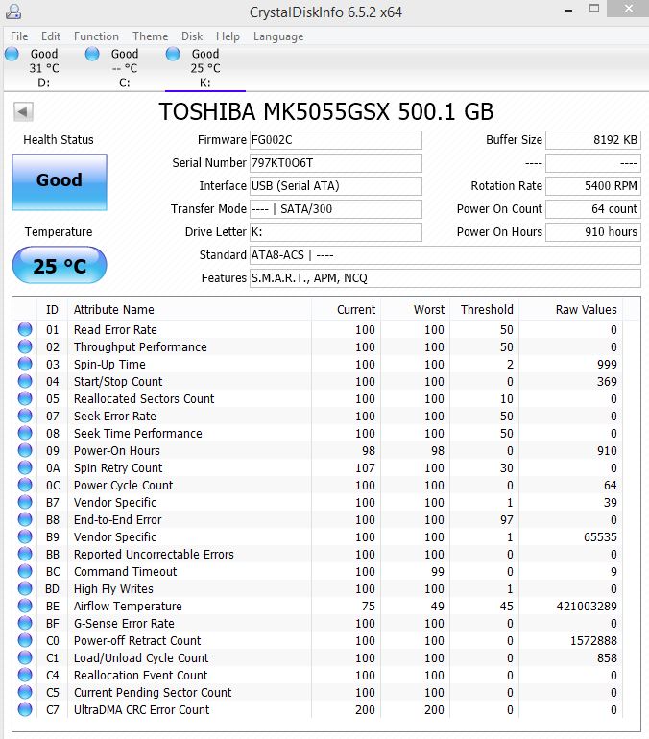
Task: Click the Threshold column header
Action: (484, 310)
